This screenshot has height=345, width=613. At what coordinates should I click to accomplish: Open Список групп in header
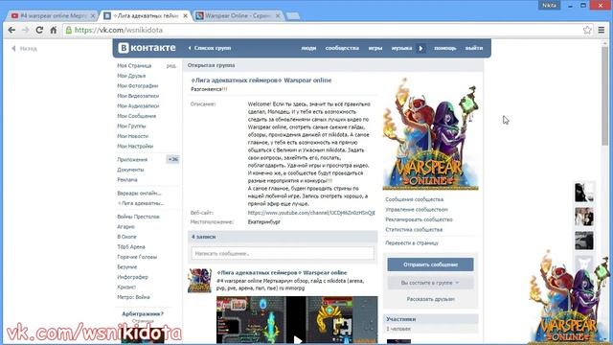pos(210,48)
